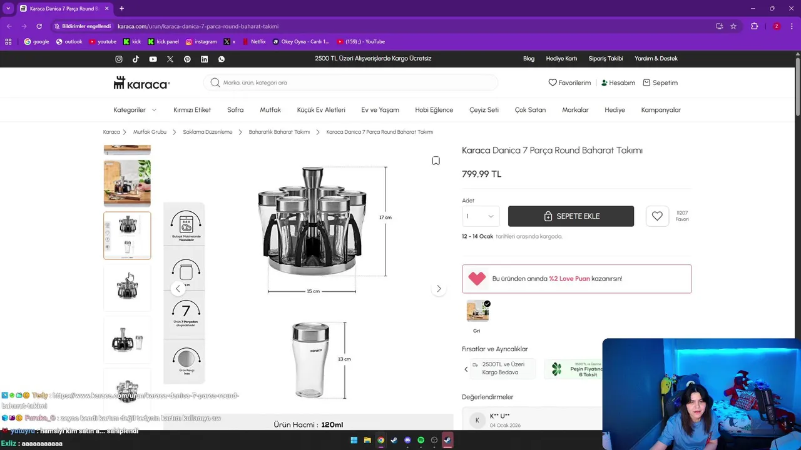Show next product image arrow
The width and height of the screenshot is (801, 450).
pos(439,289)
